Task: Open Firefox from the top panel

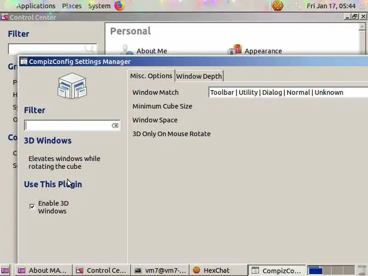Action: [120, 6]
